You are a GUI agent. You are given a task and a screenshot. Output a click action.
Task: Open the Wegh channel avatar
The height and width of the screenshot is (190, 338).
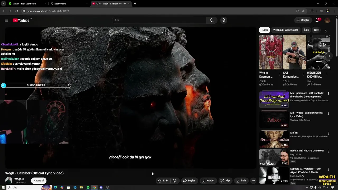pyautogui.click(x=9, y=180)
